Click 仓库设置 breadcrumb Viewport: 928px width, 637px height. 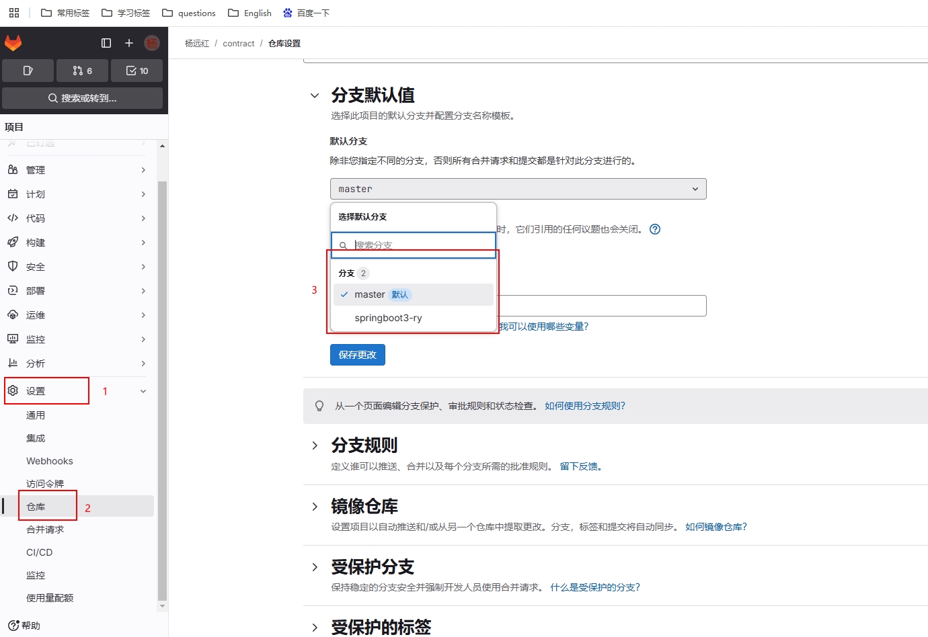tap(284, 43)
